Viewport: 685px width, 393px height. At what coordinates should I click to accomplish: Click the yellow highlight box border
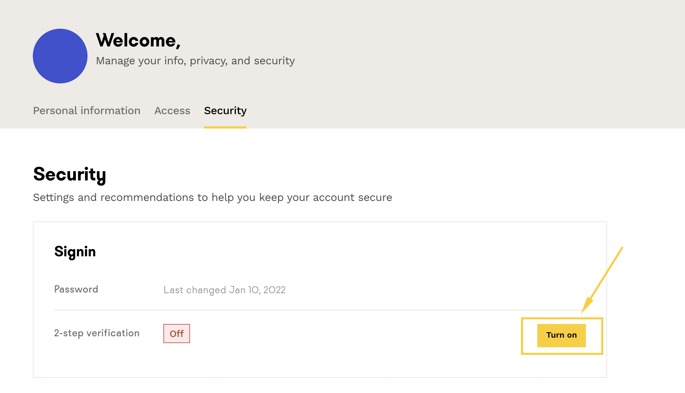[x=522, y=336]
